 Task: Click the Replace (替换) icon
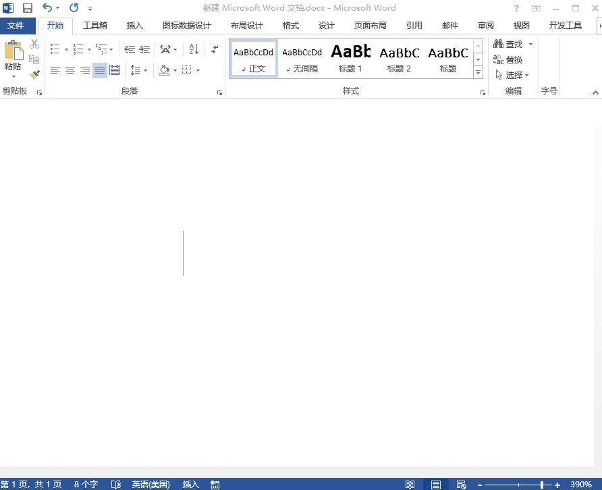coord(510,59)
